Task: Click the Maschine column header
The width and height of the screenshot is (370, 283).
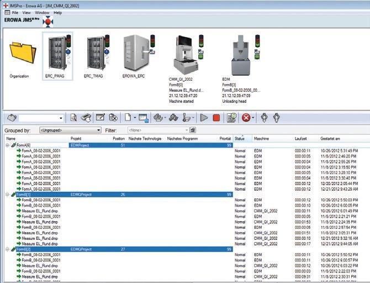Action: point(262,138)
